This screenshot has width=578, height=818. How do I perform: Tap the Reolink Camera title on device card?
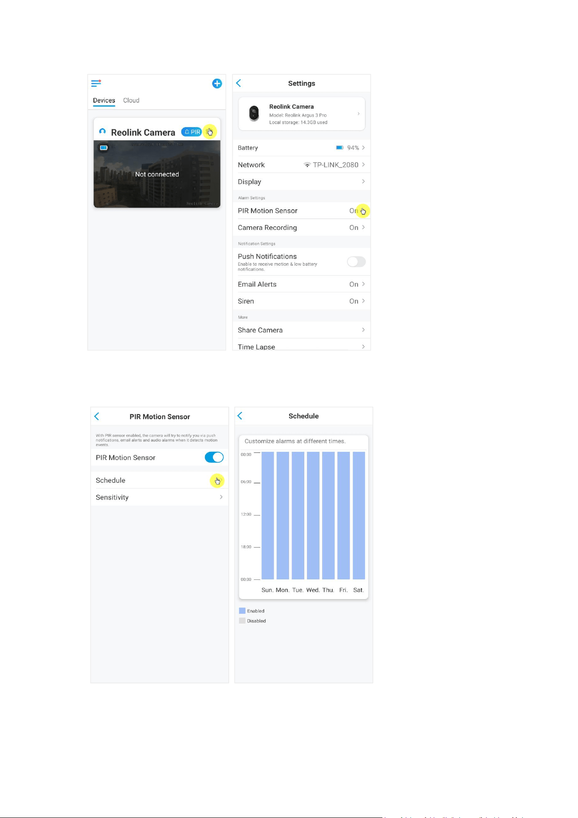click(x=143, y=132)
